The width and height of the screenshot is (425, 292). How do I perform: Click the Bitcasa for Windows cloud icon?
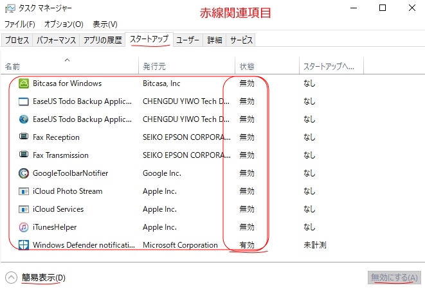(x=24, y=83)
